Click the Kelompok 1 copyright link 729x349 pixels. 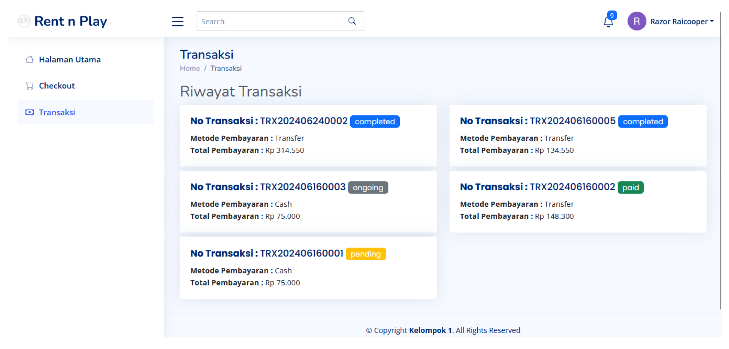tap(430, 330)
